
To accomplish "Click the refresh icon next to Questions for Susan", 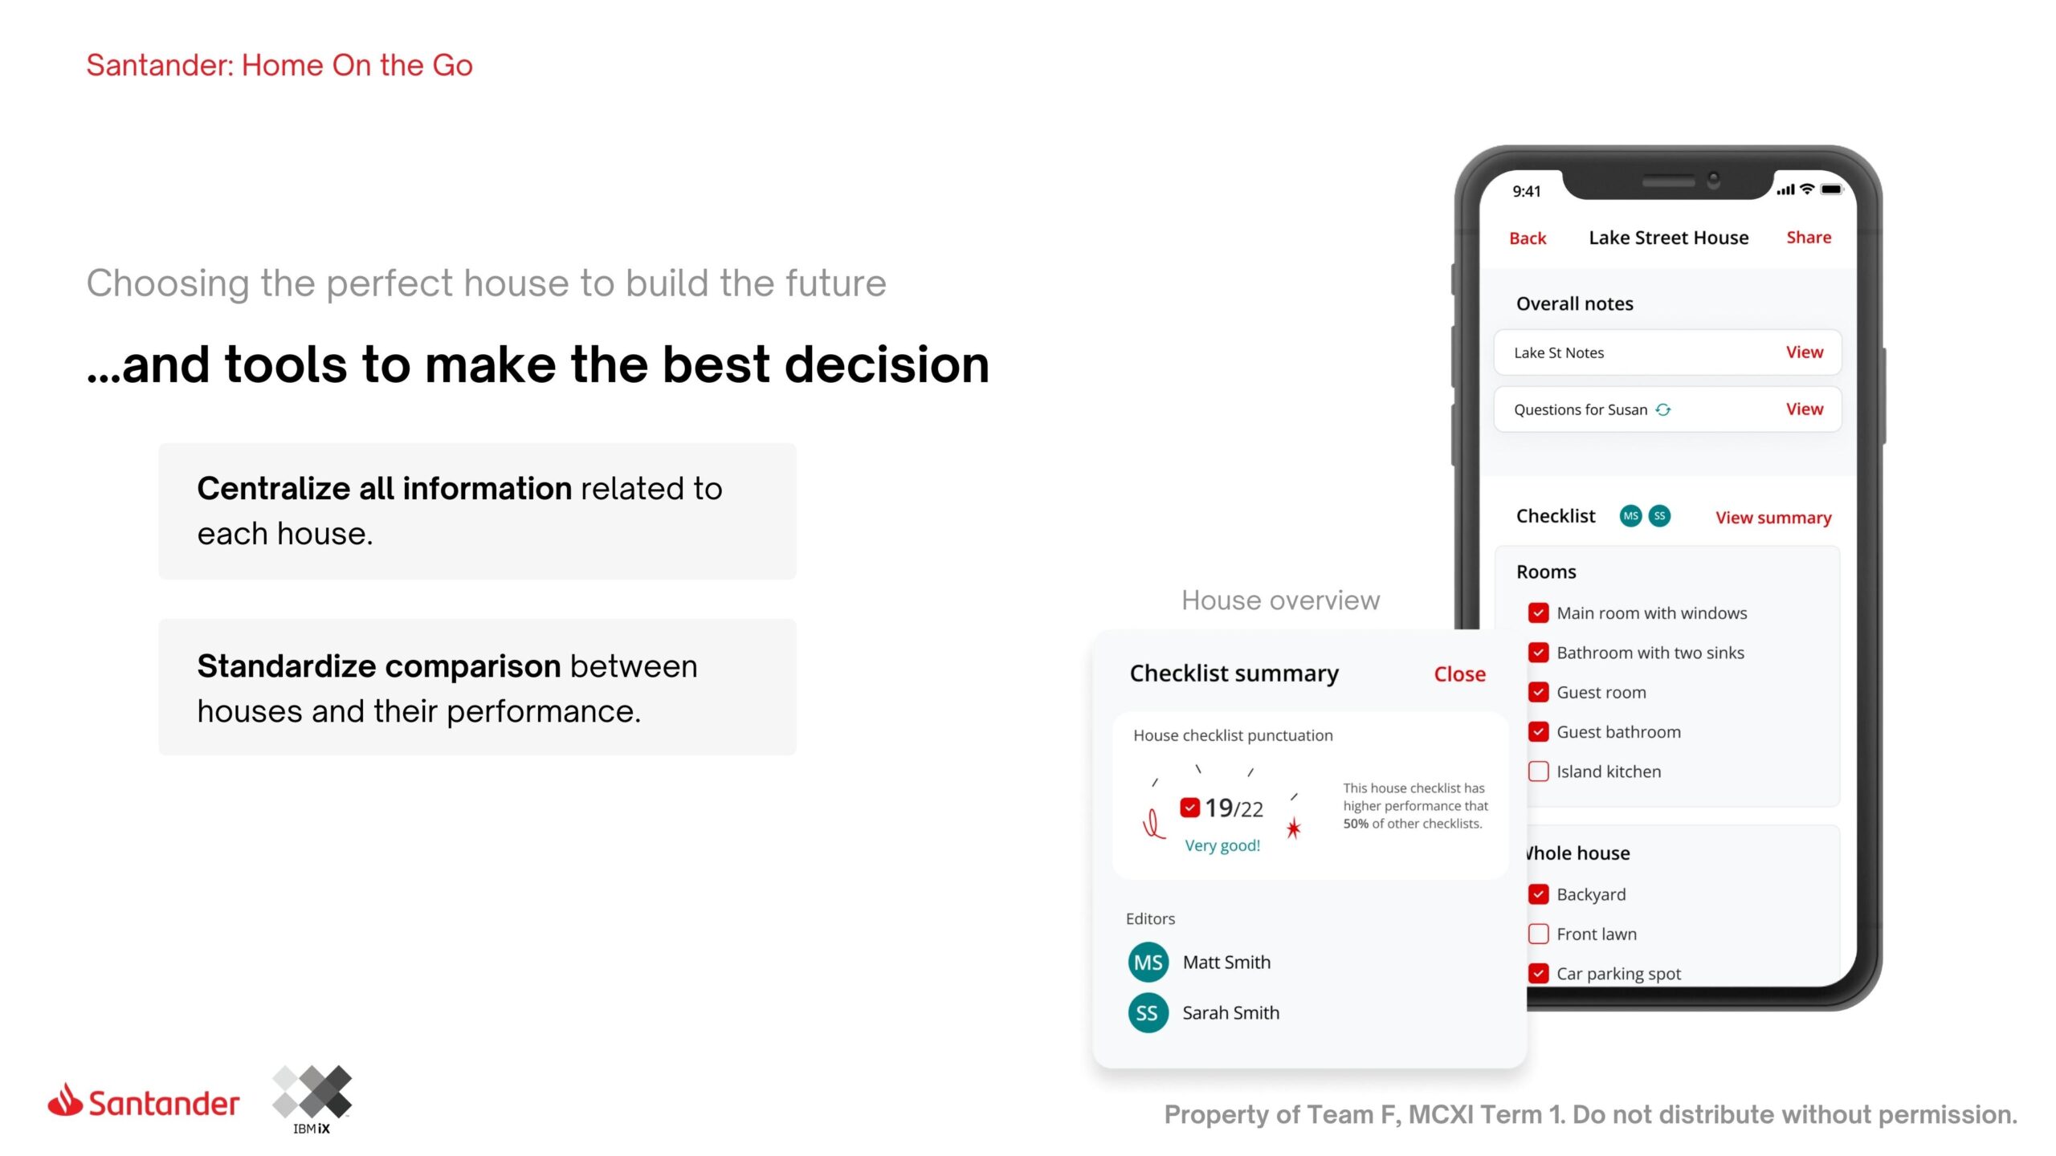I will pos(1659,409).
